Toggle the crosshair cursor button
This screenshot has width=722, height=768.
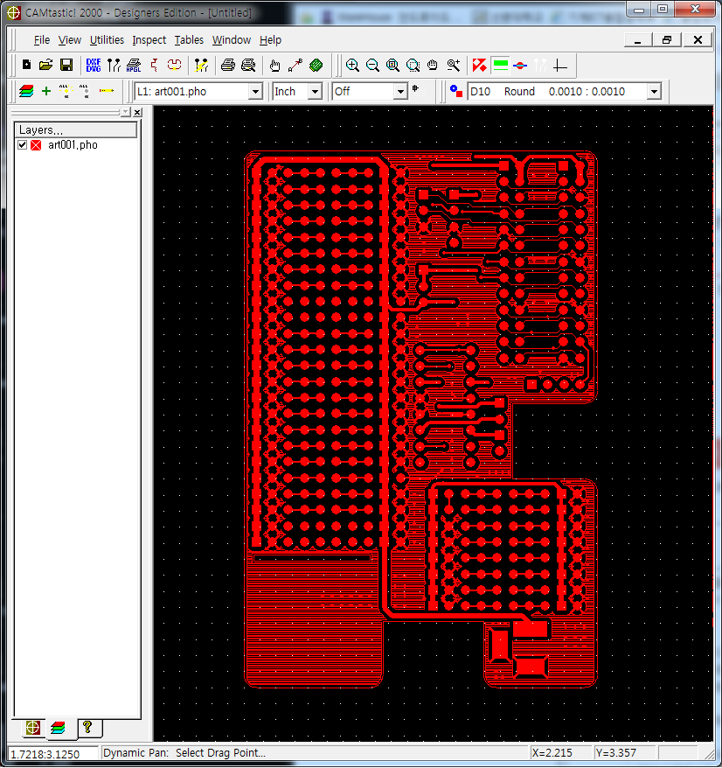pyautogui.click(x=560, y=65)
